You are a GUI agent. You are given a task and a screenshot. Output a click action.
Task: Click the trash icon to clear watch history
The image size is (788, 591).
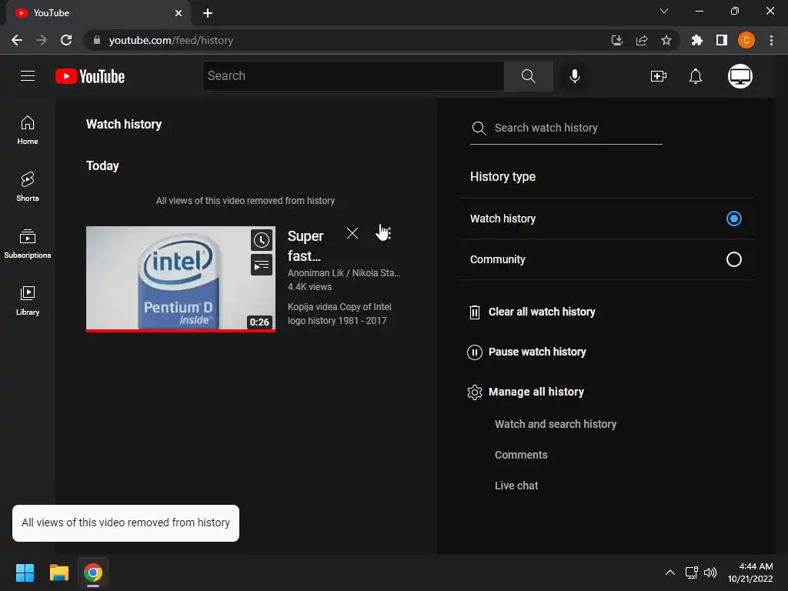(x=474, y=312)
